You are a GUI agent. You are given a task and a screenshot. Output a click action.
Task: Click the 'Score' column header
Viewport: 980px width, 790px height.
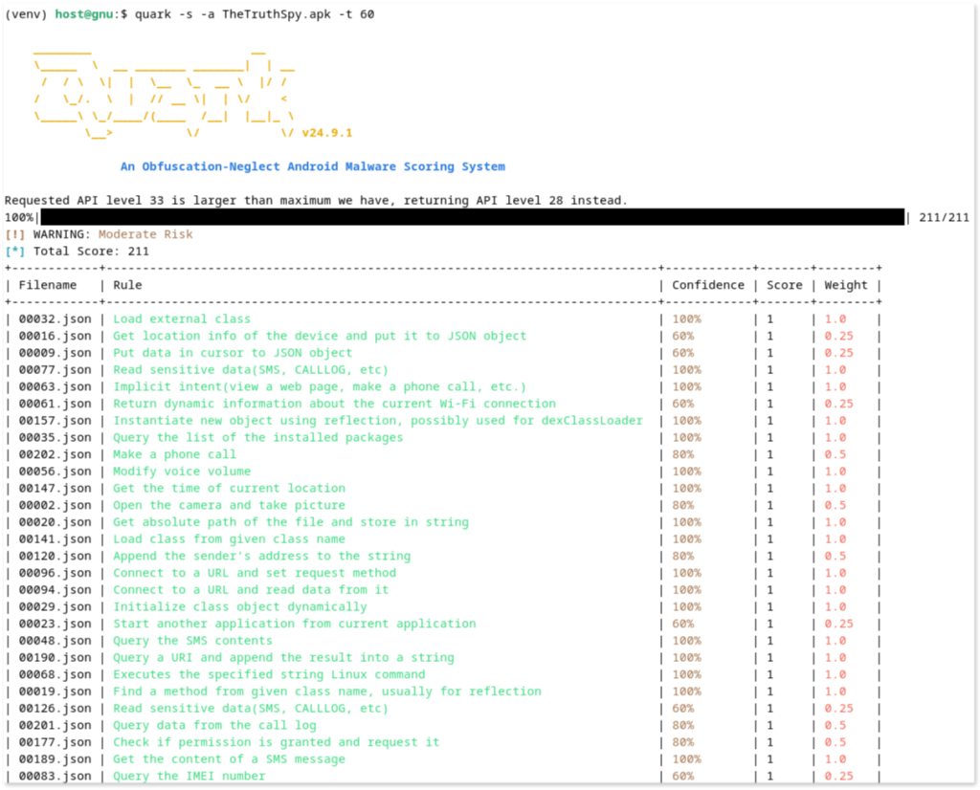pyautogui.click(x=784, y=285)
